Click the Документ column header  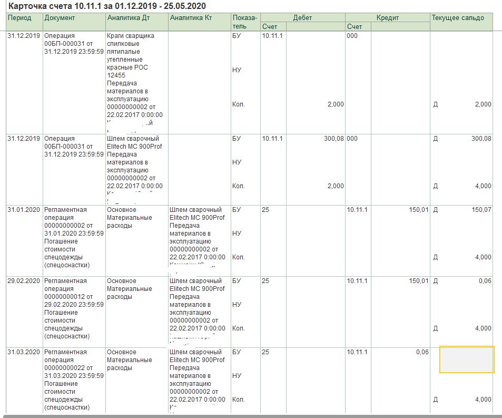pyautogui.click(x=60, y=18)
